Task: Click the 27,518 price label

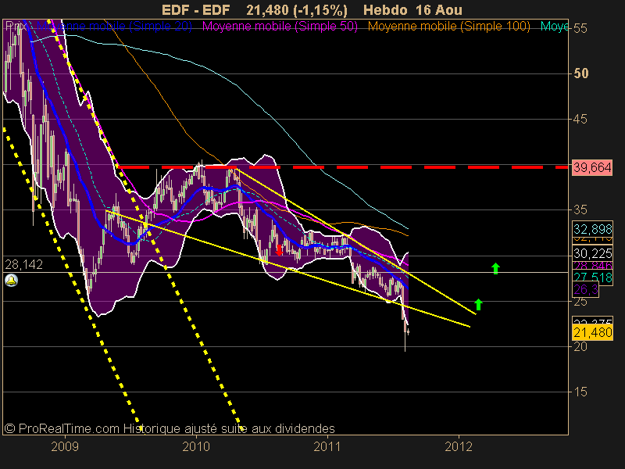Action: click(x=592, y=277)
